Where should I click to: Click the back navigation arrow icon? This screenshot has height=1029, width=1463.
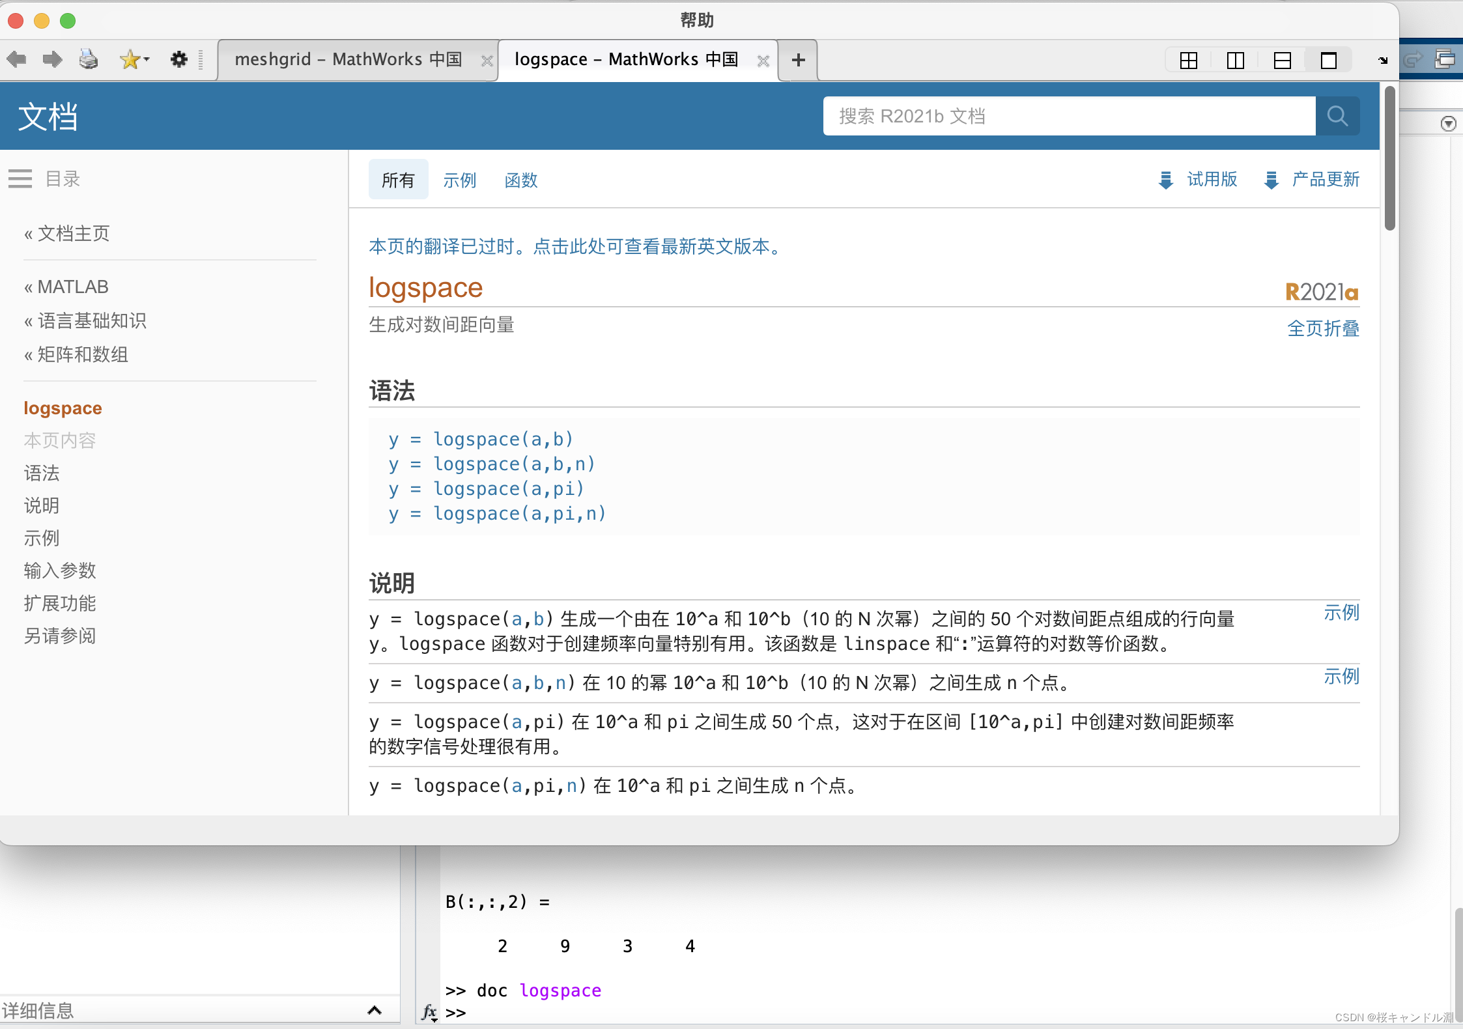click(17, 59)
